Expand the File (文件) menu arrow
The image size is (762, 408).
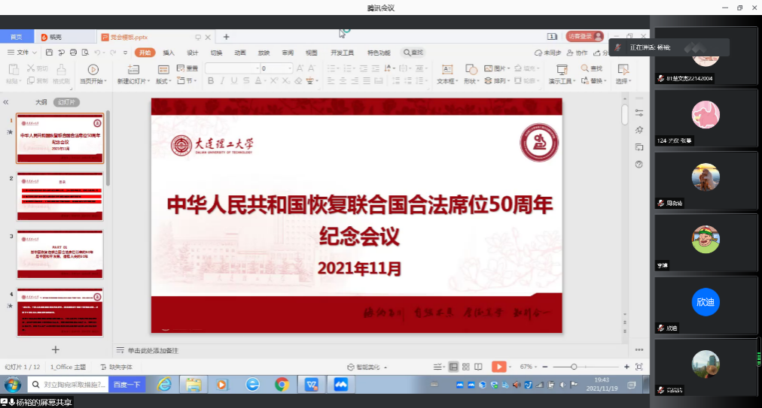click(35, 53)
